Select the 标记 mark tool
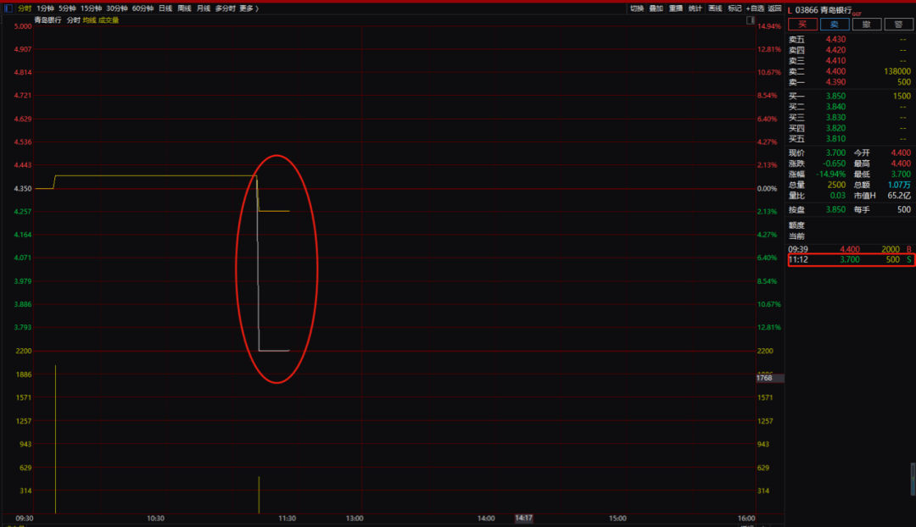The image size is (916, 527). coord(734,8)
